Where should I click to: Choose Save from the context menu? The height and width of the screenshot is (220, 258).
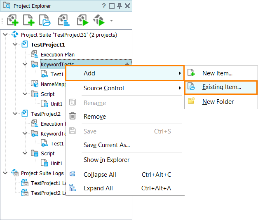tap(124, 131)
